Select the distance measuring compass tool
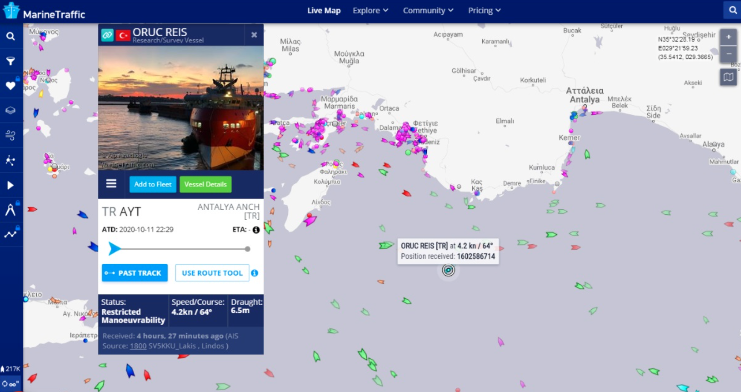 [11, 210]
